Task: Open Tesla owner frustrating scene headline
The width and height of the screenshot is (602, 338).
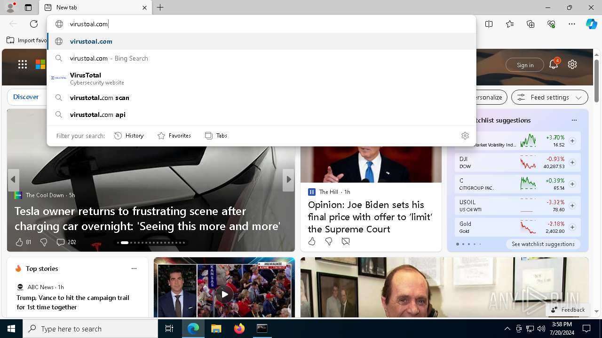Action: 147,219
